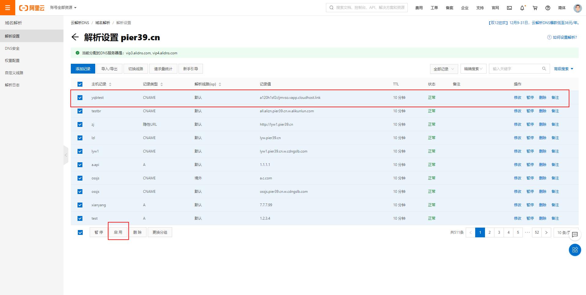Uncheck the xianyang record checkbox

coord(80,205)
